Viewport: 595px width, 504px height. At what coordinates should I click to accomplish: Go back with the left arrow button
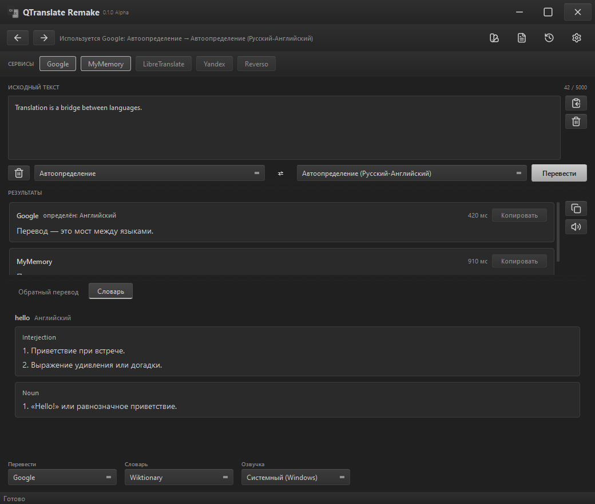tap(18, 38)
